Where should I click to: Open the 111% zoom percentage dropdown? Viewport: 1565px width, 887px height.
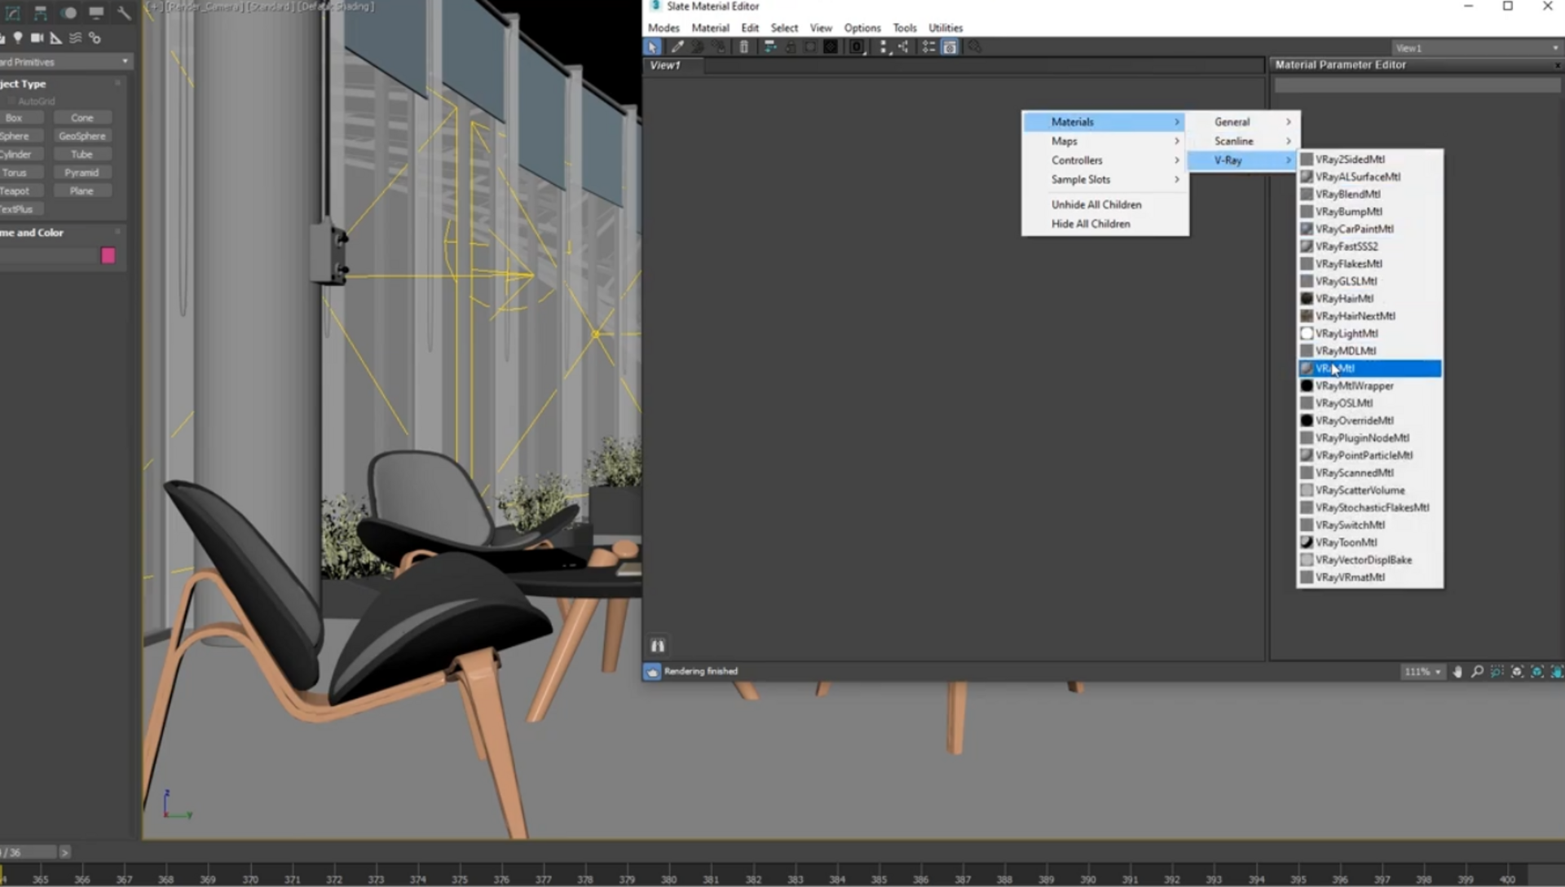tap(1421, 671)
